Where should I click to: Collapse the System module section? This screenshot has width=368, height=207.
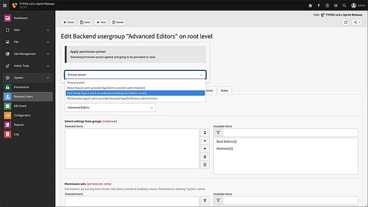48,78
